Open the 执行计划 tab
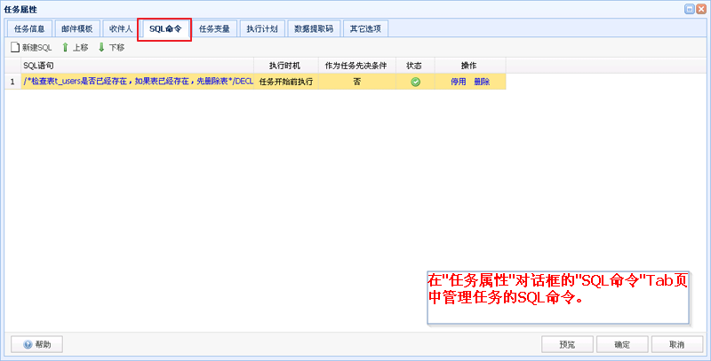This screenshot has width=711, height=361. pyautogui.click(x=262, y=29)
